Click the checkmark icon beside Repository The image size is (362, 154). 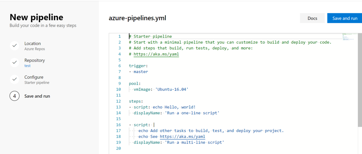14,62
